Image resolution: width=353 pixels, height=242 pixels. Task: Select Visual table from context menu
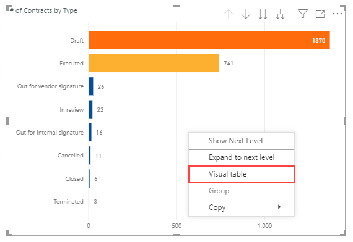click(x=242, y=174)
